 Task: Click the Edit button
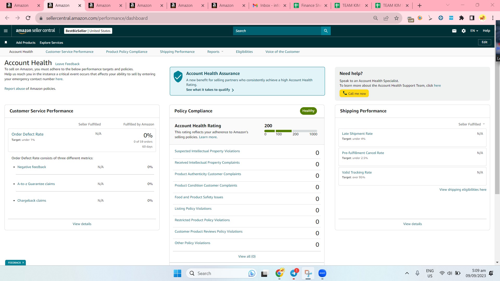pyautogui.click(x=484, y=42)
